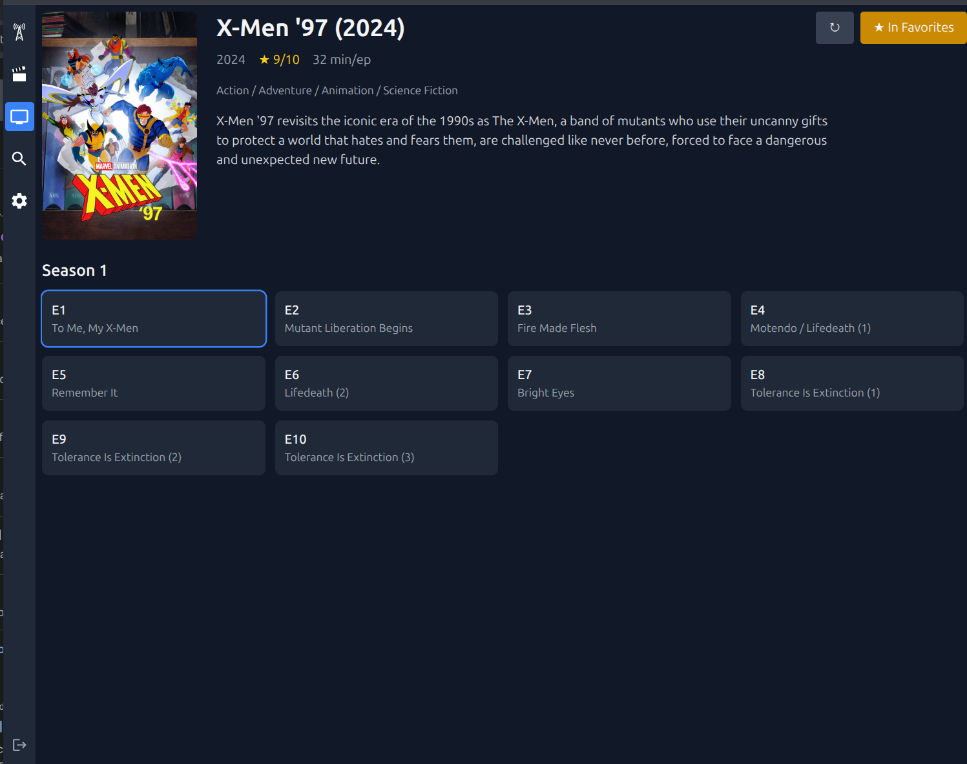Open E7 Bright Eyes episode
The width and height of the screenshot is (967, 764).
click(619, 383)
